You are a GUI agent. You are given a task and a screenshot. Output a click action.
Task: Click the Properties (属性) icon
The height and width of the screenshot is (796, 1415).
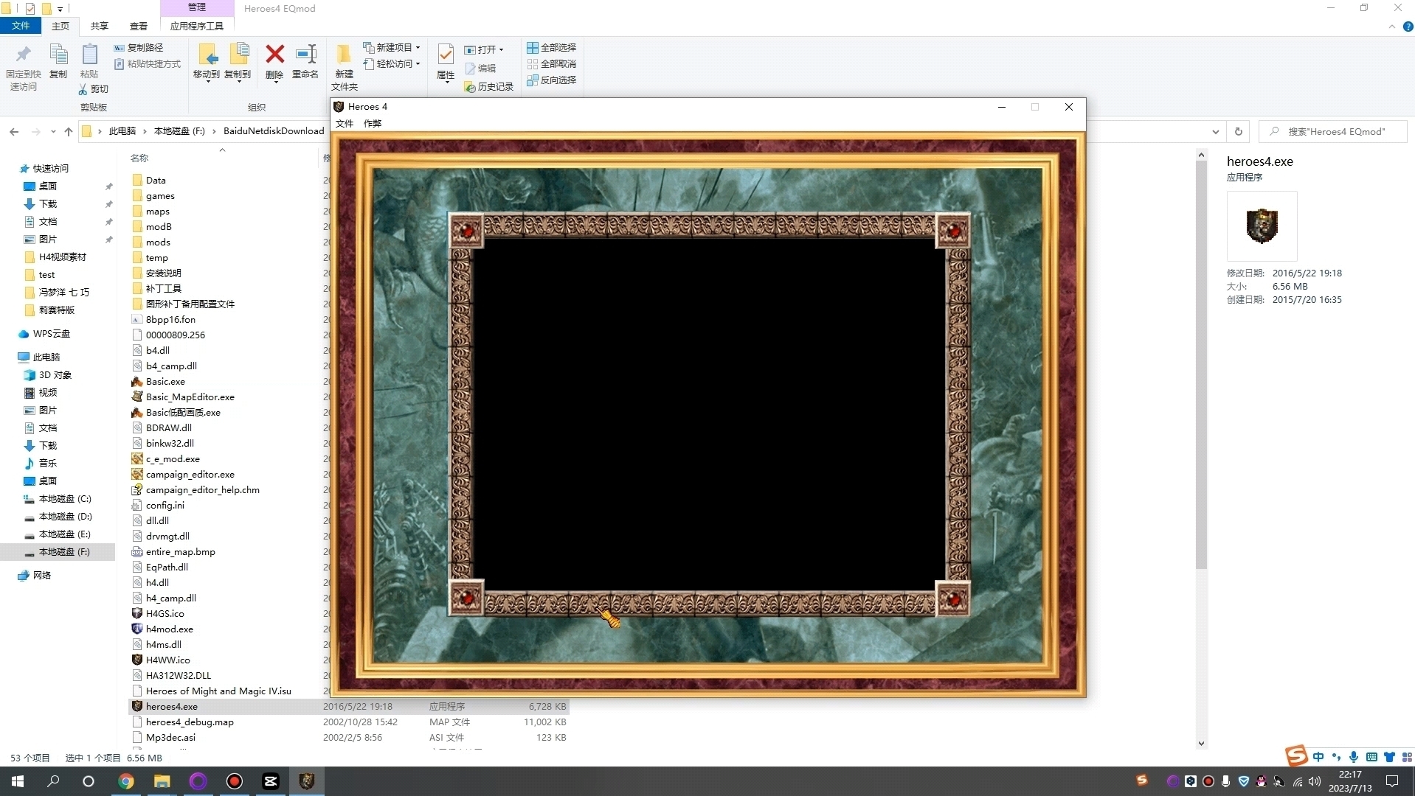point(446,55)
